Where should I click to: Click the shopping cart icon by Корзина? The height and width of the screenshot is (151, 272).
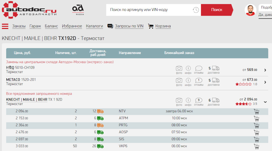point(150,26)
